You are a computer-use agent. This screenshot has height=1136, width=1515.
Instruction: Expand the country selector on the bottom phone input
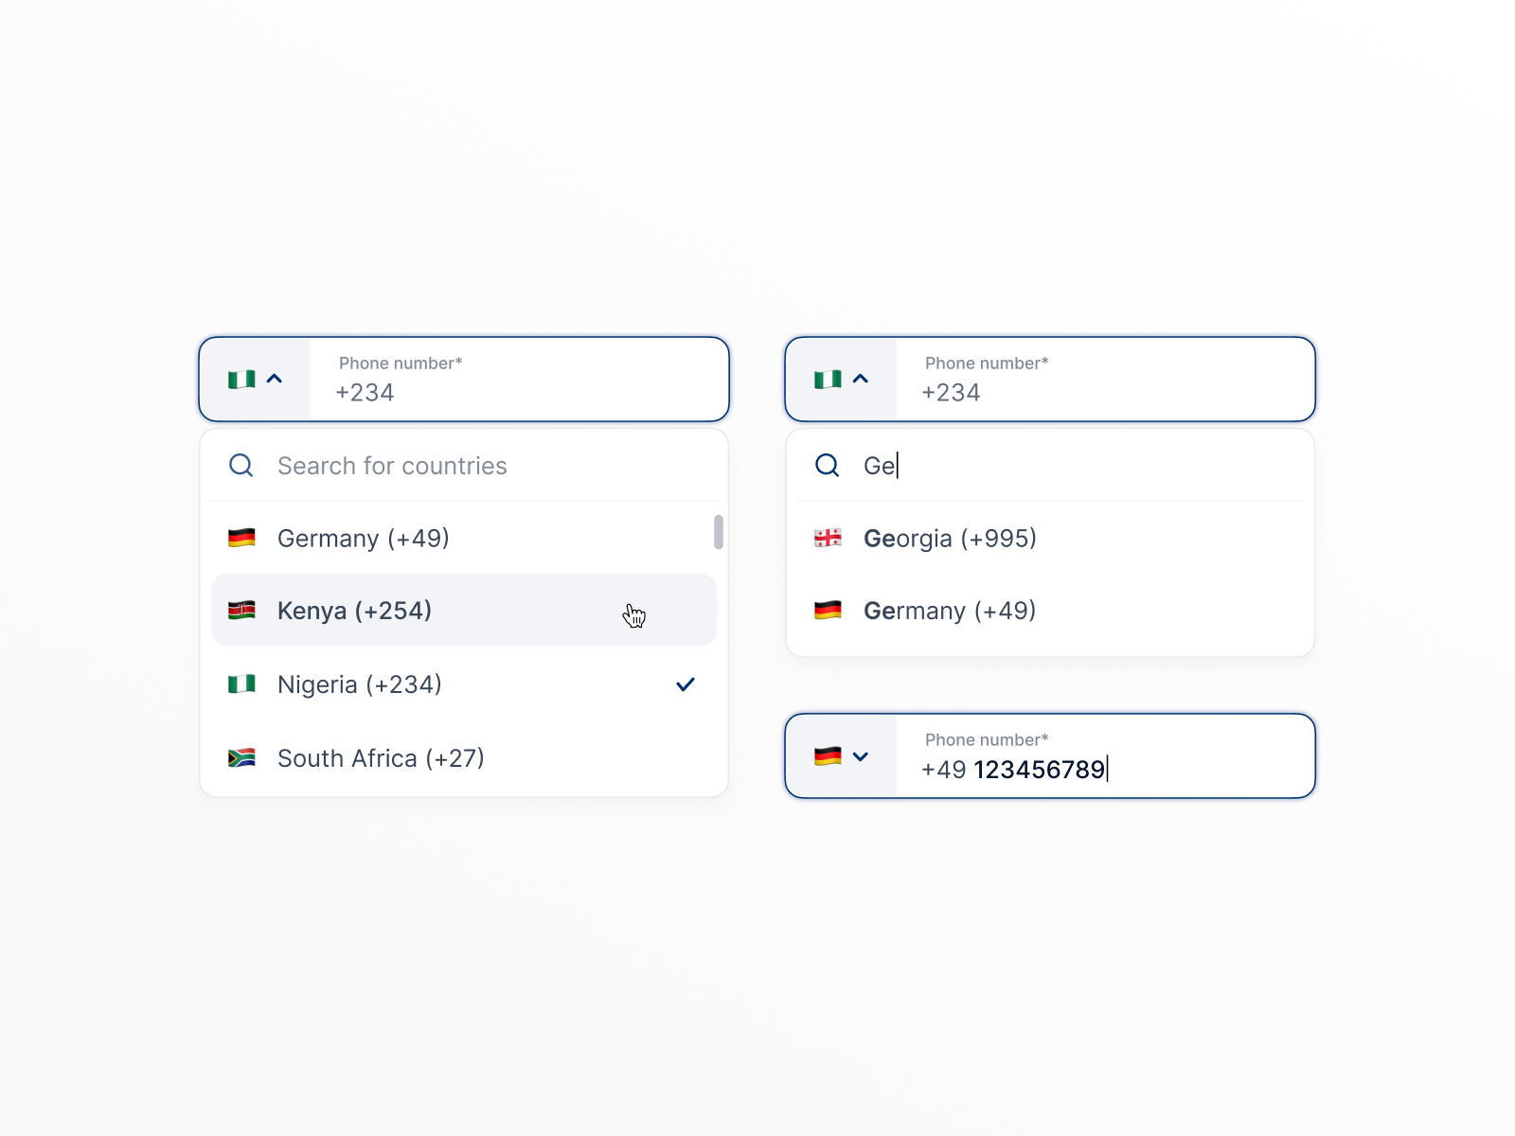click(x=862, y=755)
